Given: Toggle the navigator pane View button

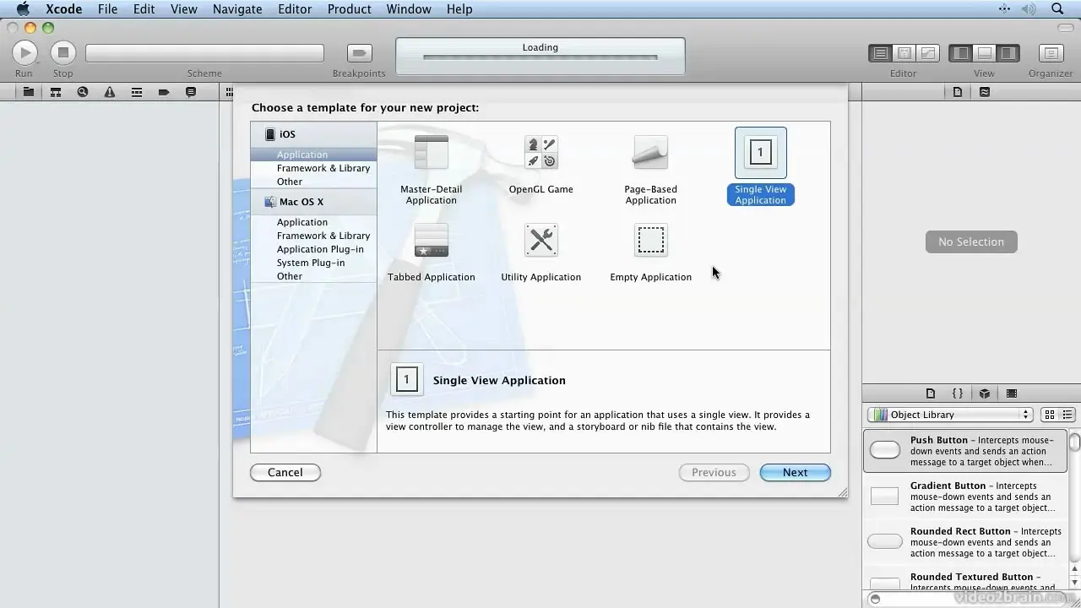Looking at the screenshot, I should click(961, 52).
